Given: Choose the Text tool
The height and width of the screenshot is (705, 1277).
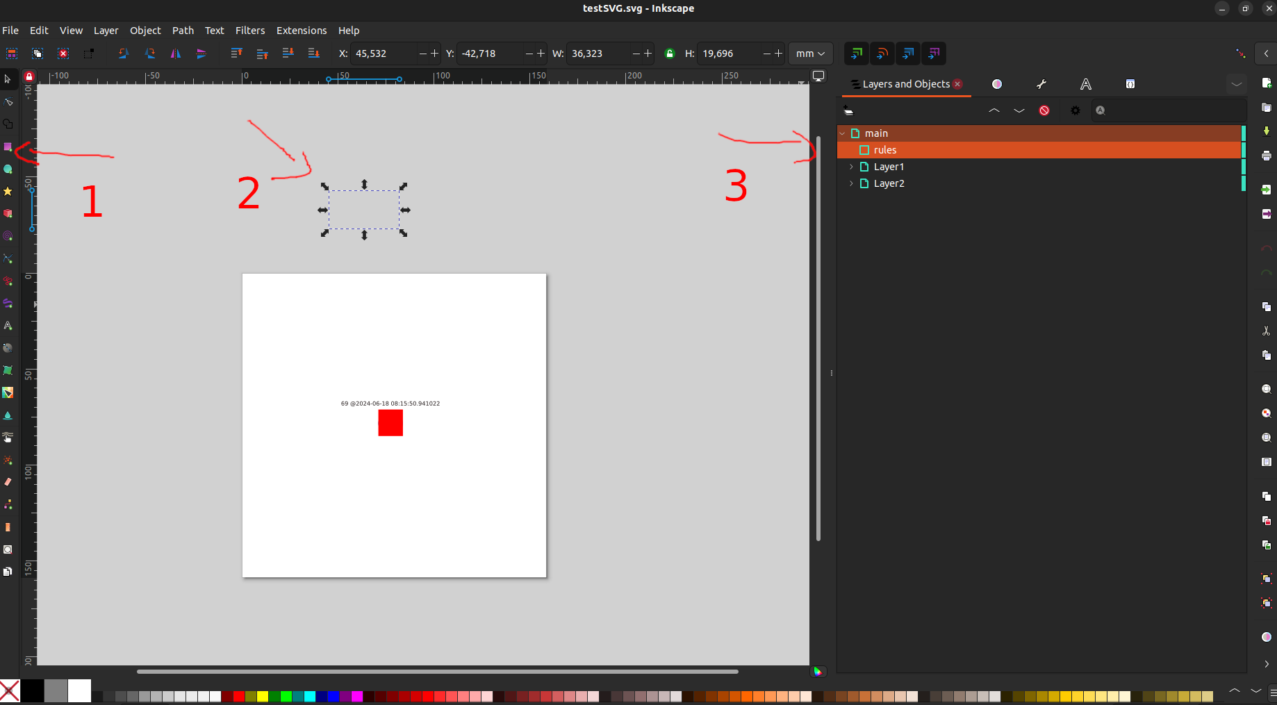Looking at the screenshot, I should 8,326.
